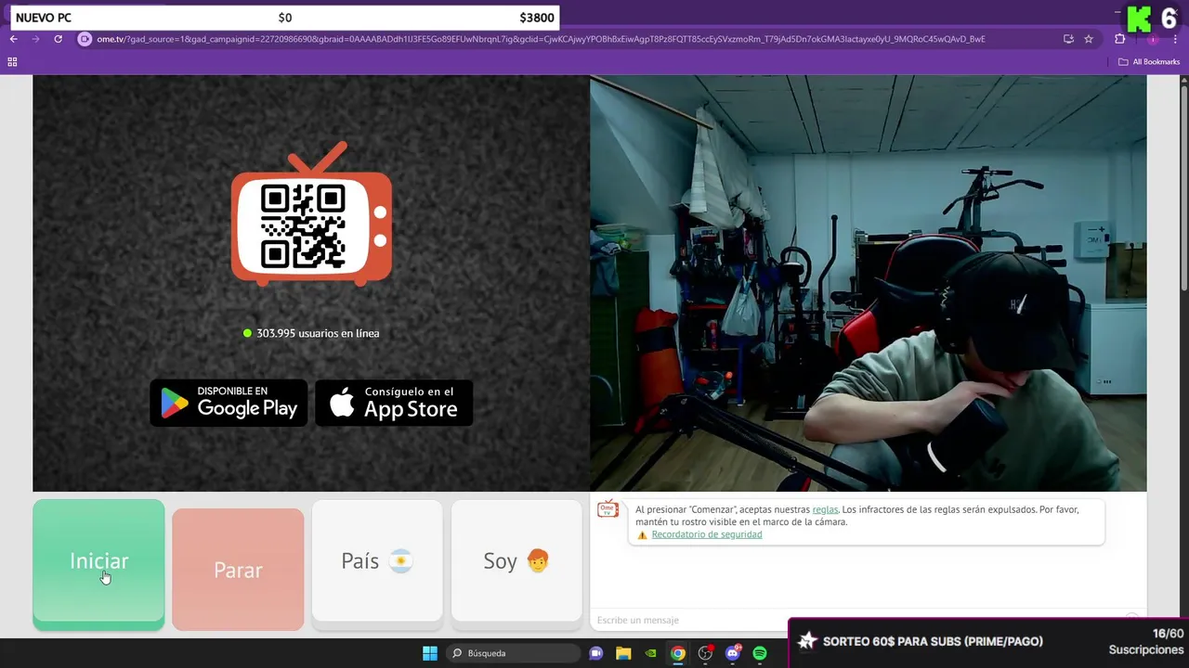Viewport: 1189px width, 668px height.
Task: Open the Google Play download badge
Action: tap(229, 403)
